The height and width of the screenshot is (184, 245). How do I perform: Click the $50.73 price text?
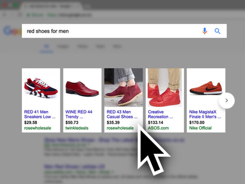(x=72, y=123)
